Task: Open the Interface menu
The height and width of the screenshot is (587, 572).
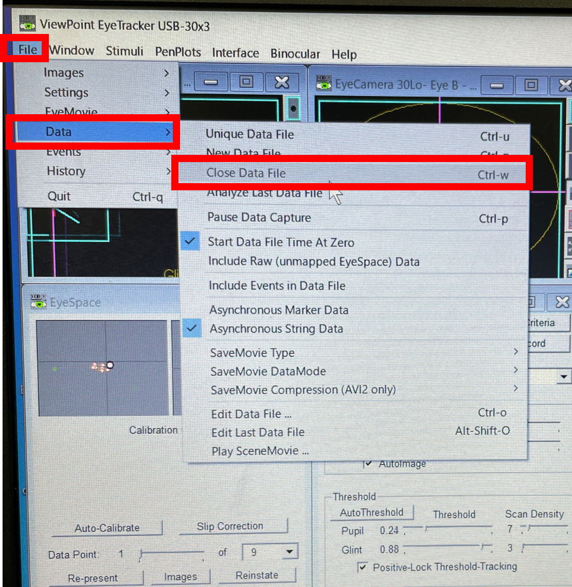Action: click(x=236, y=53)
